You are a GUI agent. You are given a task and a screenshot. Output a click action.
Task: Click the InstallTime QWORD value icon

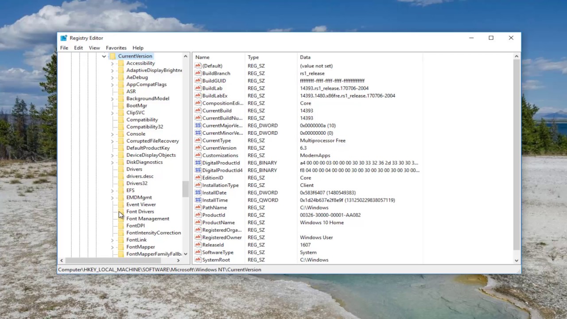[198, 200]
